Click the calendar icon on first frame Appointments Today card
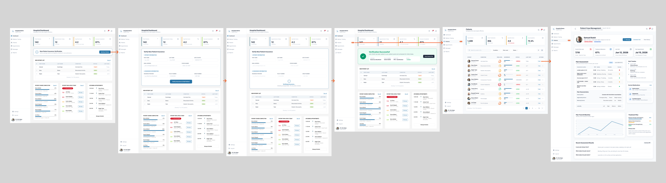This screenshot has width=666, height=183. [x=70, y=39]
